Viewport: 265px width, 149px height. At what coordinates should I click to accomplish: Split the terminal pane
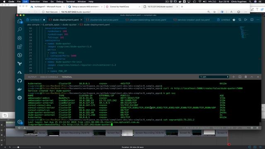click(x=240, y=77)
